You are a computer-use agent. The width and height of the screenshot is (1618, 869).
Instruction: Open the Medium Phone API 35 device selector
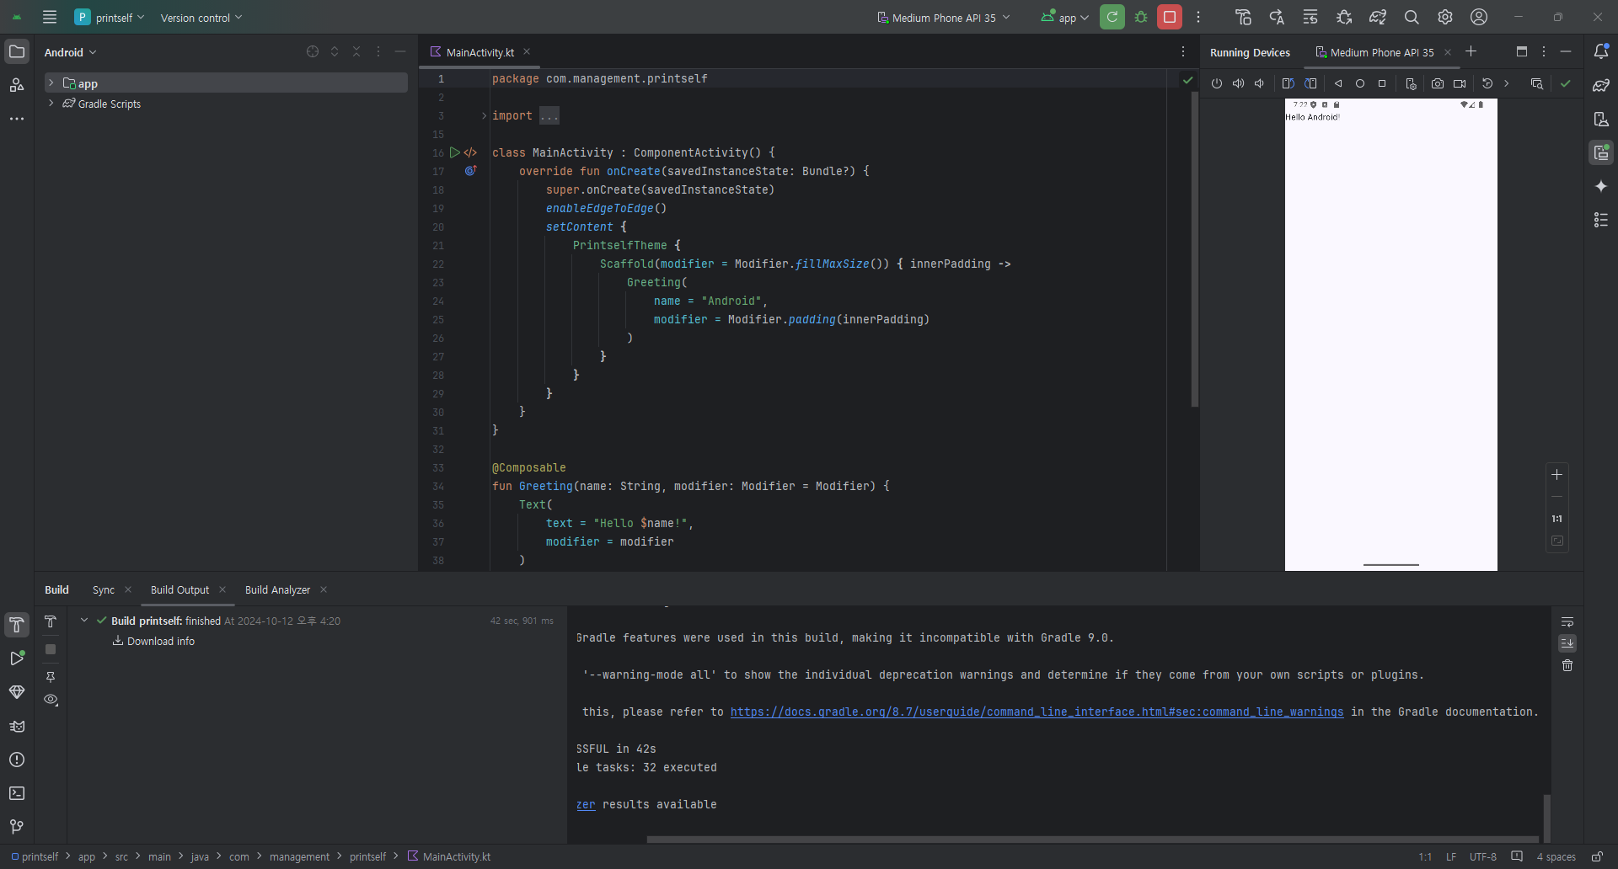(944, 18)
